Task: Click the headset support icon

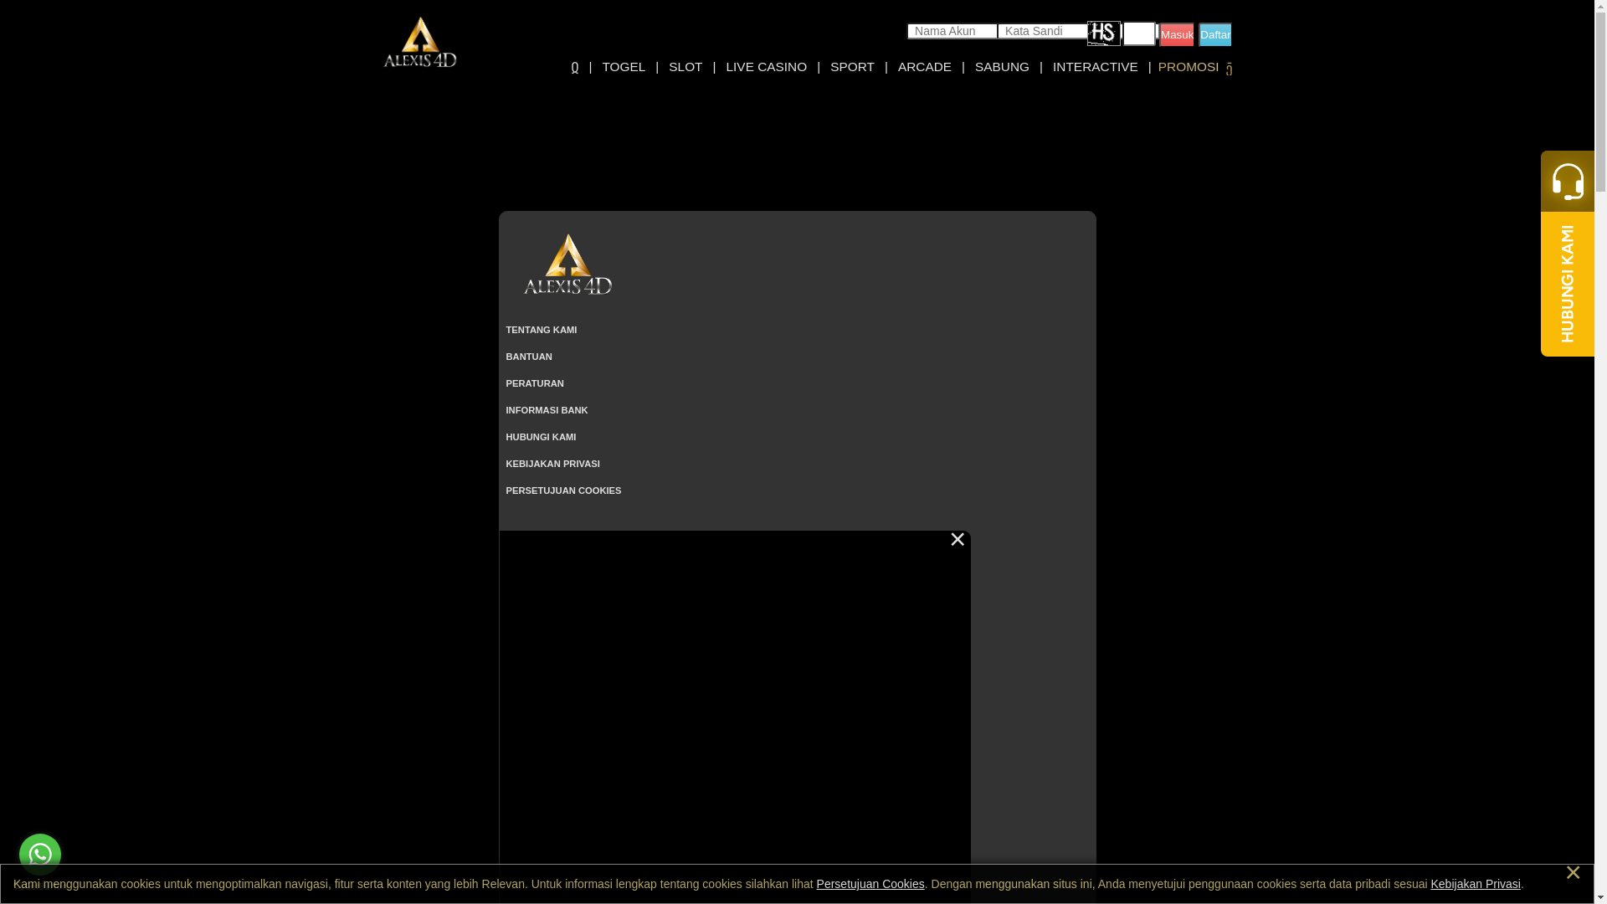Action: [1568, 181]
